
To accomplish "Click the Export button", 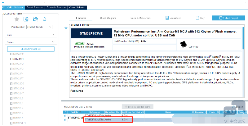I will 238,107.
